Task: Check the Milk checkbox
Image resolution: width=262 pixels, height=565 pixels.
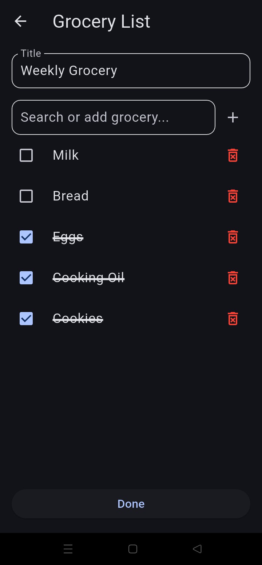Action: 26,155
